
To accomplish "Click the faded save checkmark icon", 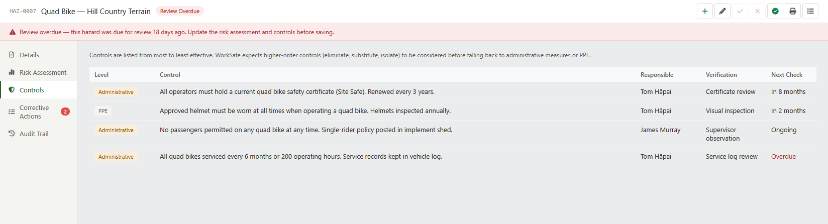I will tap(740, 11).
